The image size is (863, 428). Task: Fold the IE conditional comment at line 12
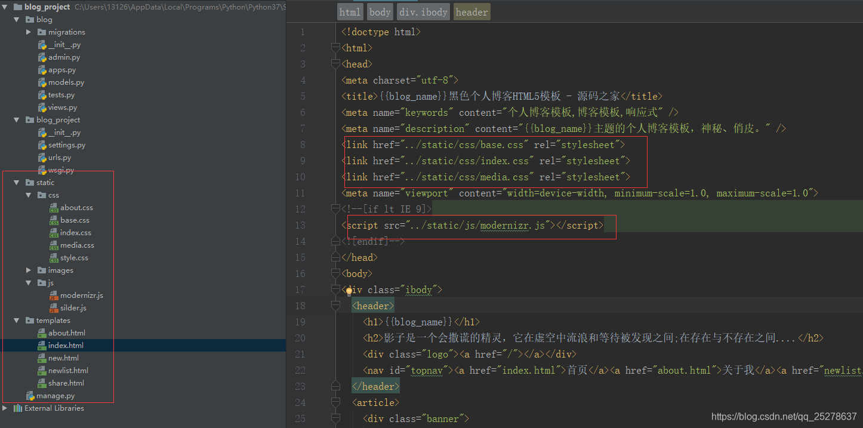pyautogui.click(x=335, y=209)
